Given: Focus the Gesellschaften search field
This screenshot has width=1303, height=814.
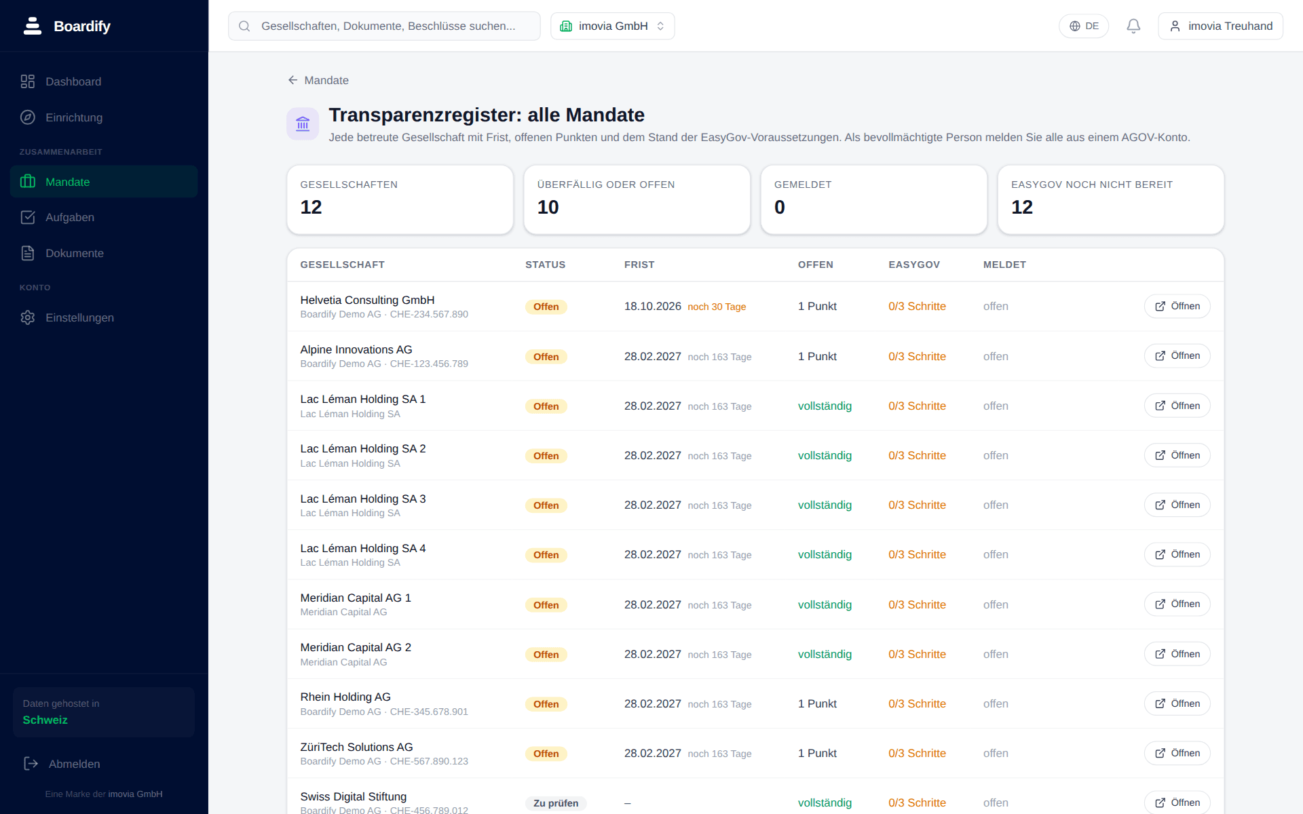Looking at the screenshot, I should [384, 26].
